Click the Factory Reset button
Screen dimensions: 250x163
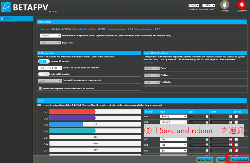coord(205,160)
